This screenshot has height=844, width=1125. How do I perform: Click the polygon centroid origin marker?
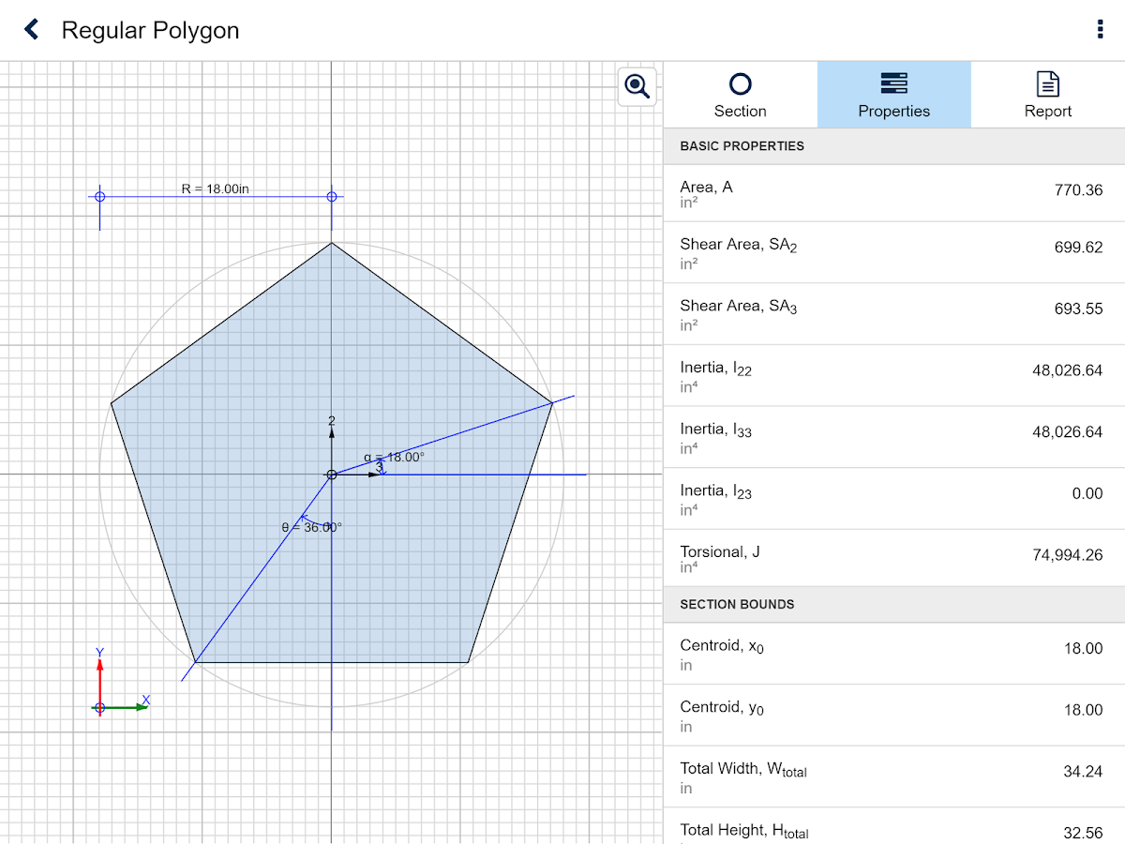click(331, 475)
